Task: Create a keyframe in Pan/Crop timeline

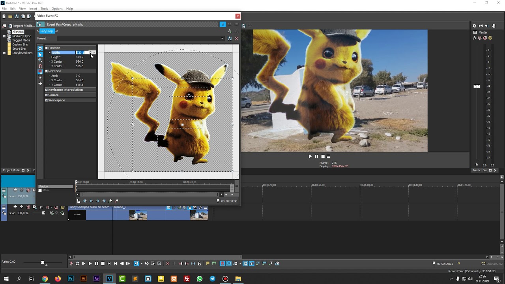Action: (110, 201)
